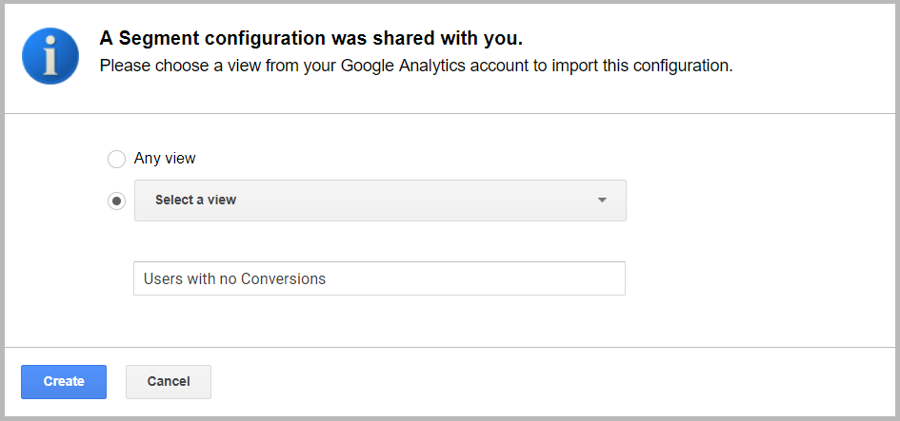
Task: Cancel the segment import
Action: 169,381
